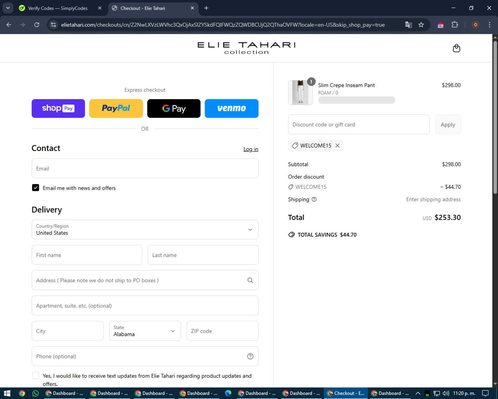Image resolution: width=498 pixels, height=399 pixels.
Task: Open WhatsApp from the taskbar
Action: point(36,393)
